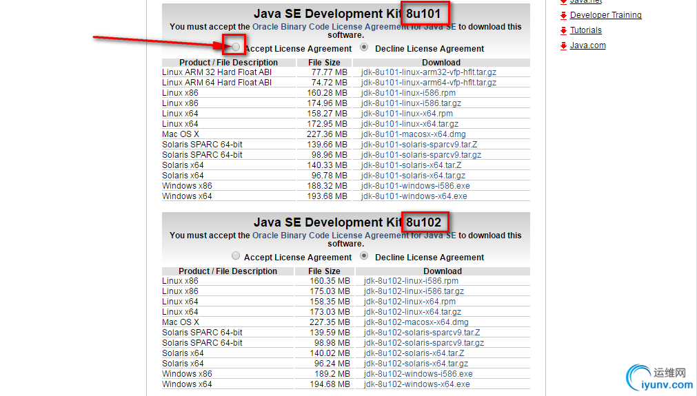The width and height of the screenshot is (697, 396).
Task: Click the Java SE Development Kit 8u101 heading
Action: (347, 14)
